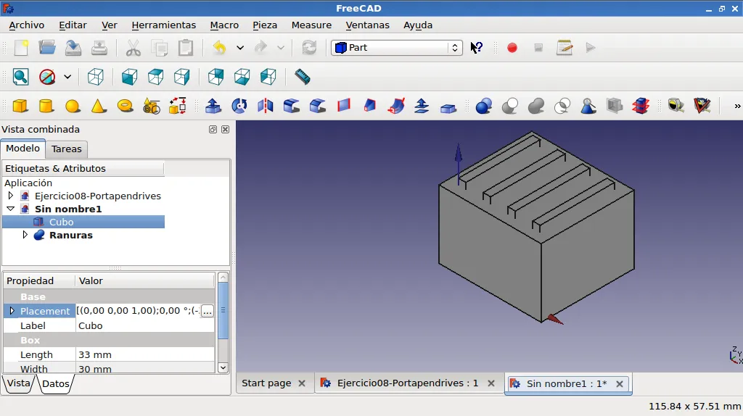Set bottom view cube icon
743x416 pixels.
coord(242,77)
